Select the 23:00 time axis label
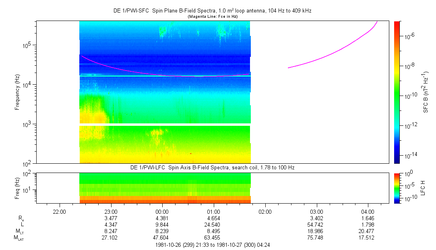Screen dimensions: 436x250 point(111,212)
